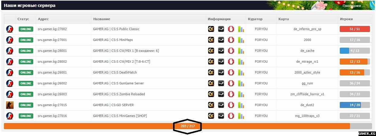Open Steam icon for CS:GO SERVER row

221,105
